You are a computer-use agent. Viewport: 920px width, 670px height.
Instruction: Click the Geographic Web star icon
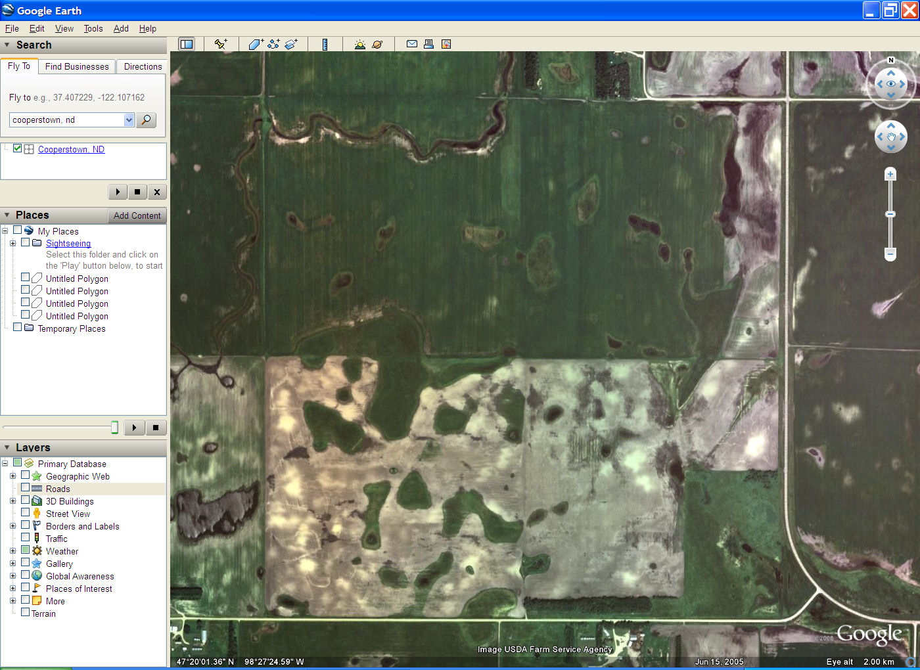(37, 476)
